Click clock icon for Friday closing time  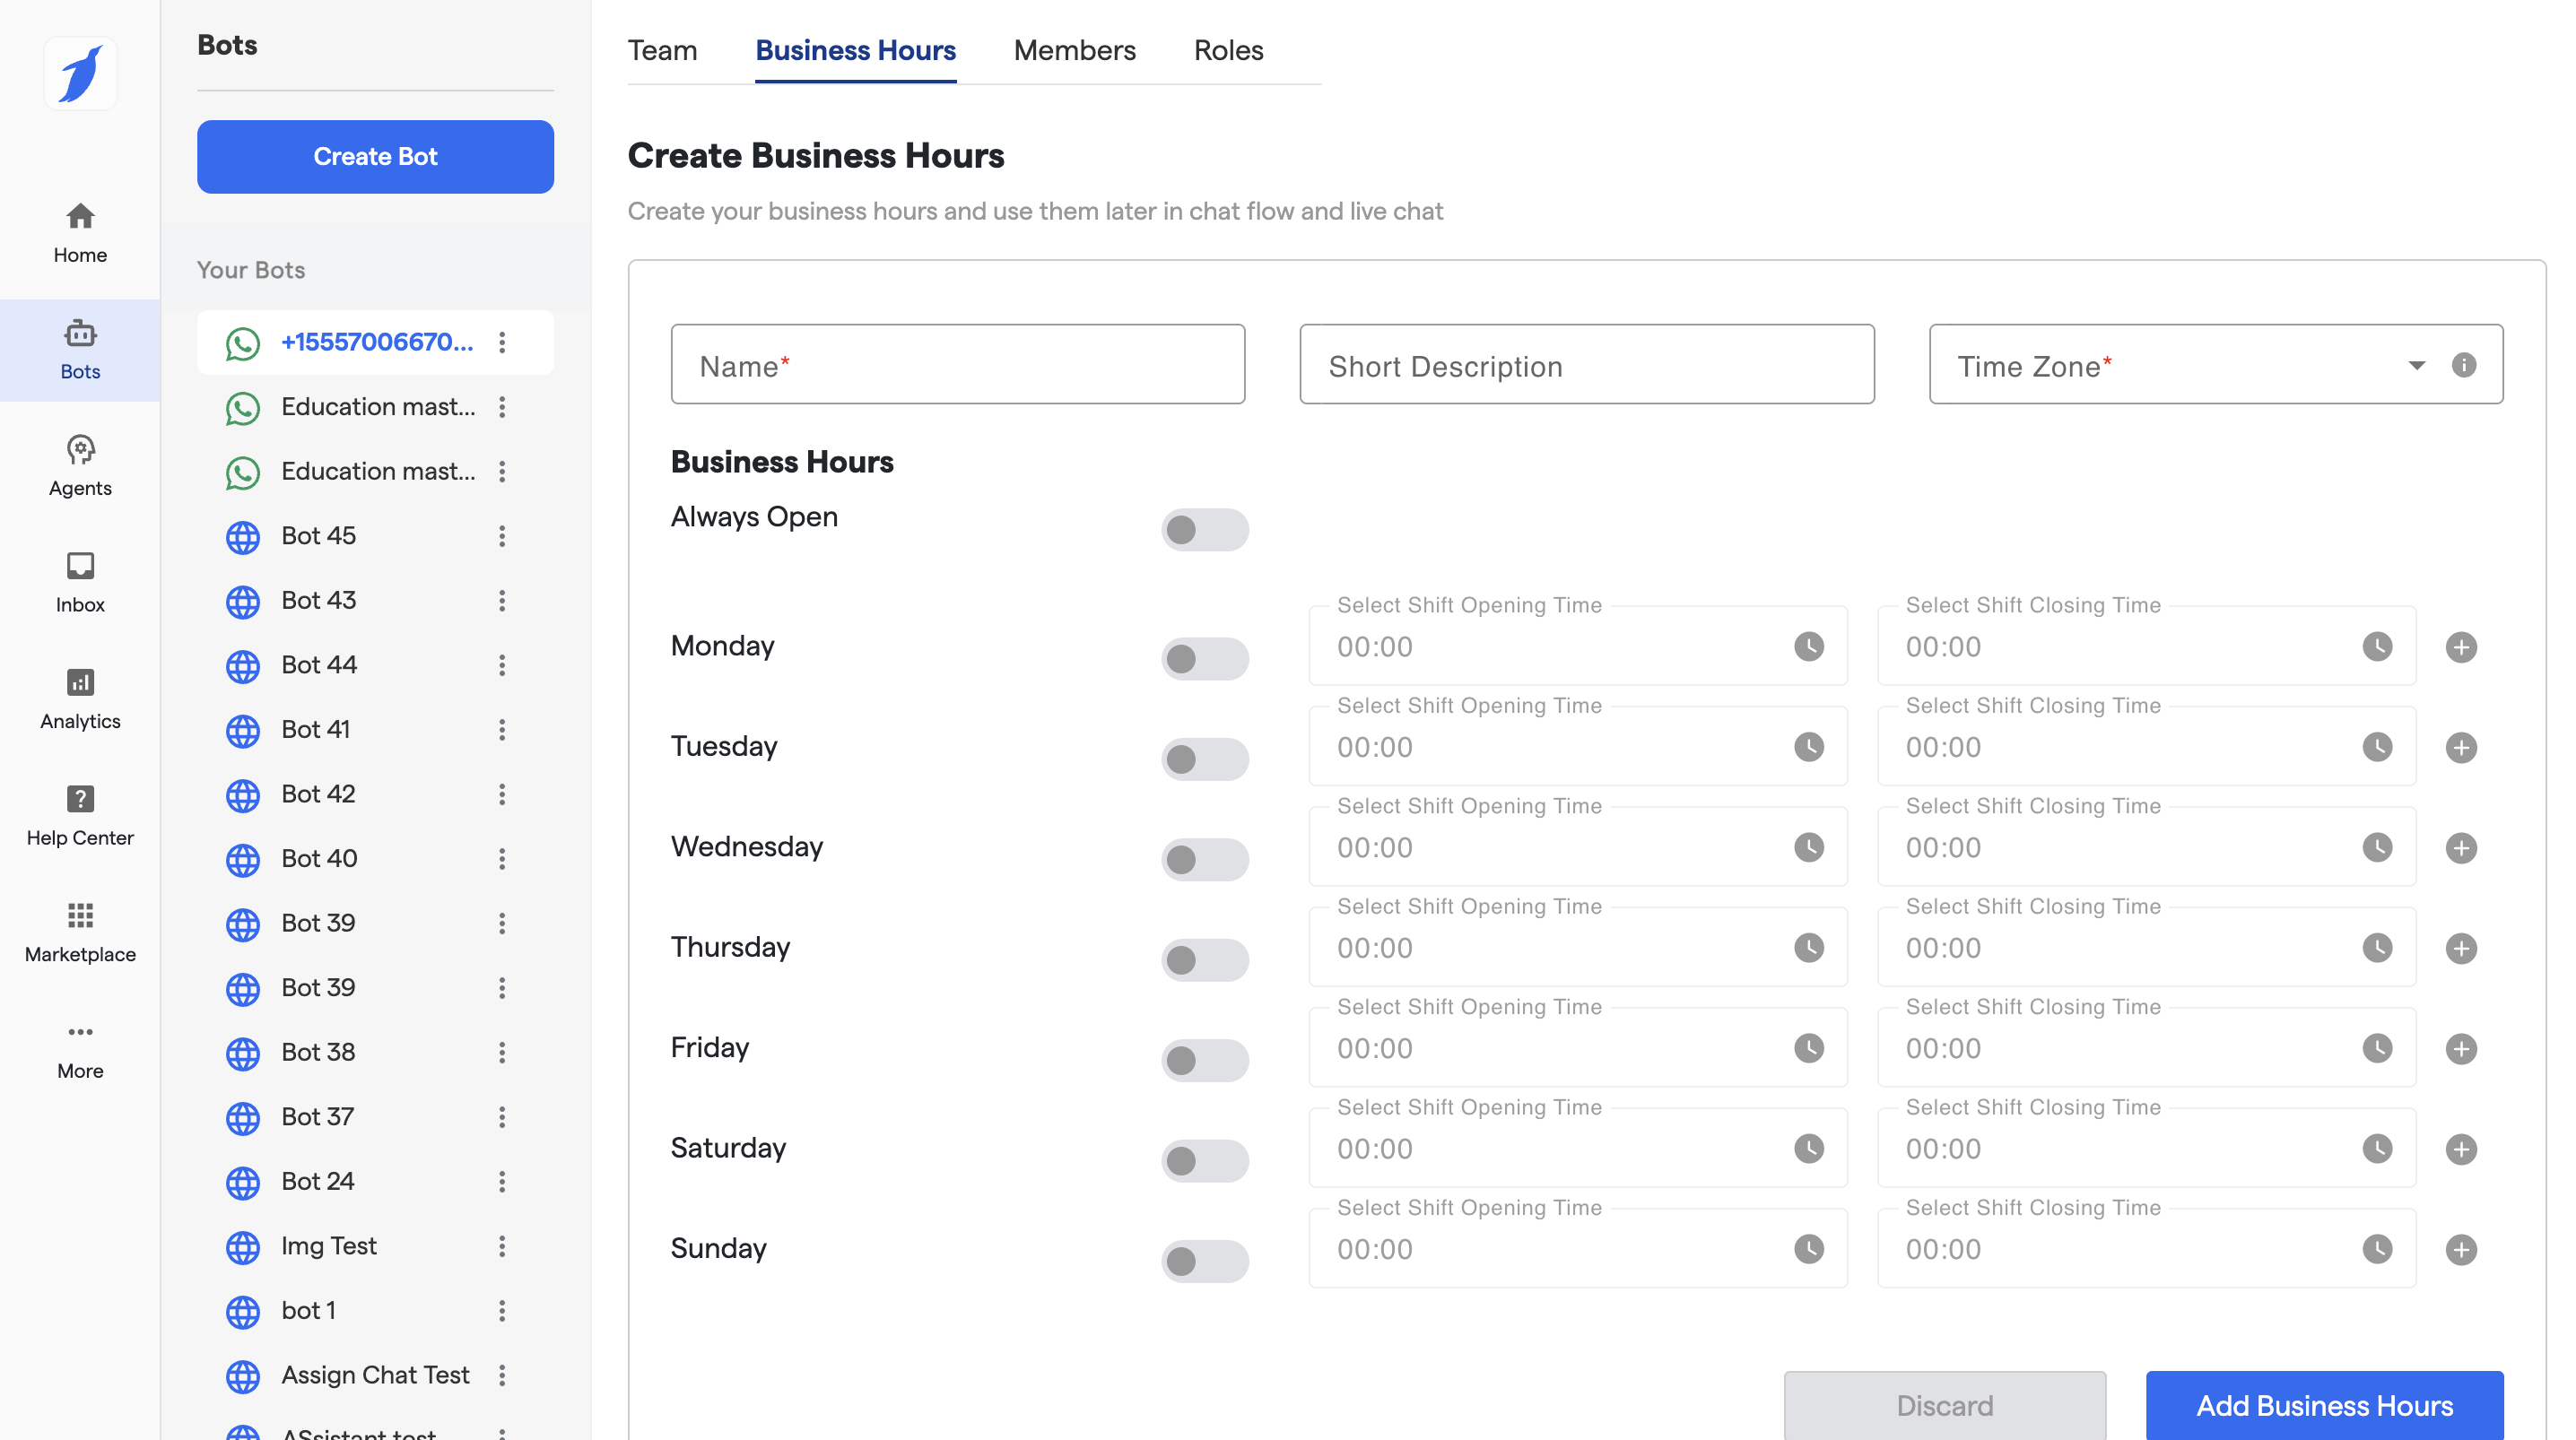click(x=2377, y=1048)
